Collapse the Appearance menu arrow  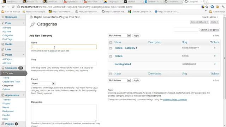(x=23, y=95)
